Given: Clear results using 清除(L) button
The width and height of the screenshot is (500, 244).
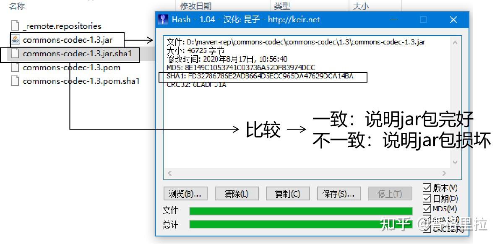Looking at the screenshot, I should 236,194.
